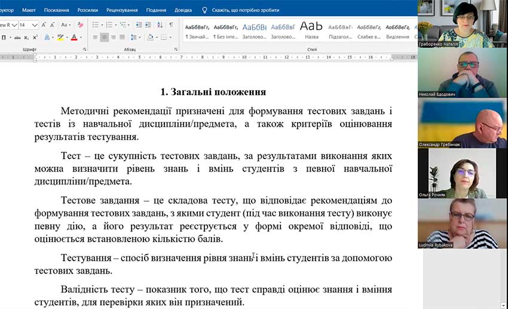The width and height of the screenshot is (508, 309).
Task: Apply the Без інтервалів style
Action: pyautogui.click(x=225, y=30)
